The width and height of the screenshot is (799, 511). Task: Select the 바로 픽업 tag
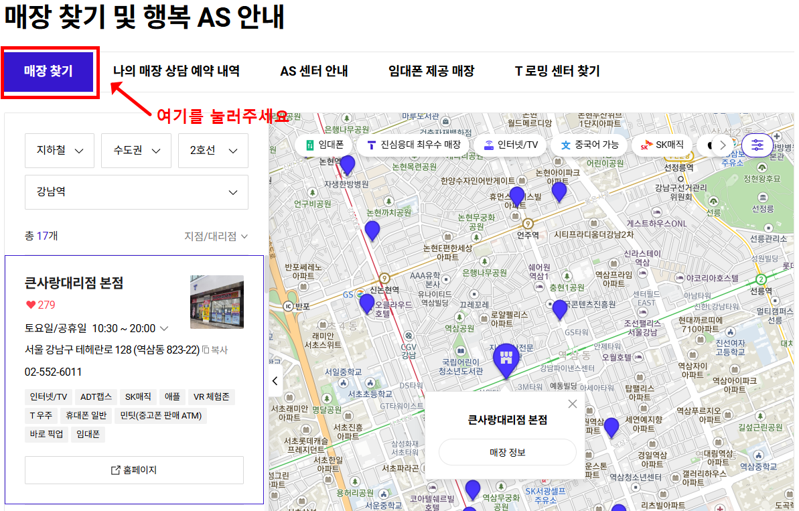pos(46,435)
